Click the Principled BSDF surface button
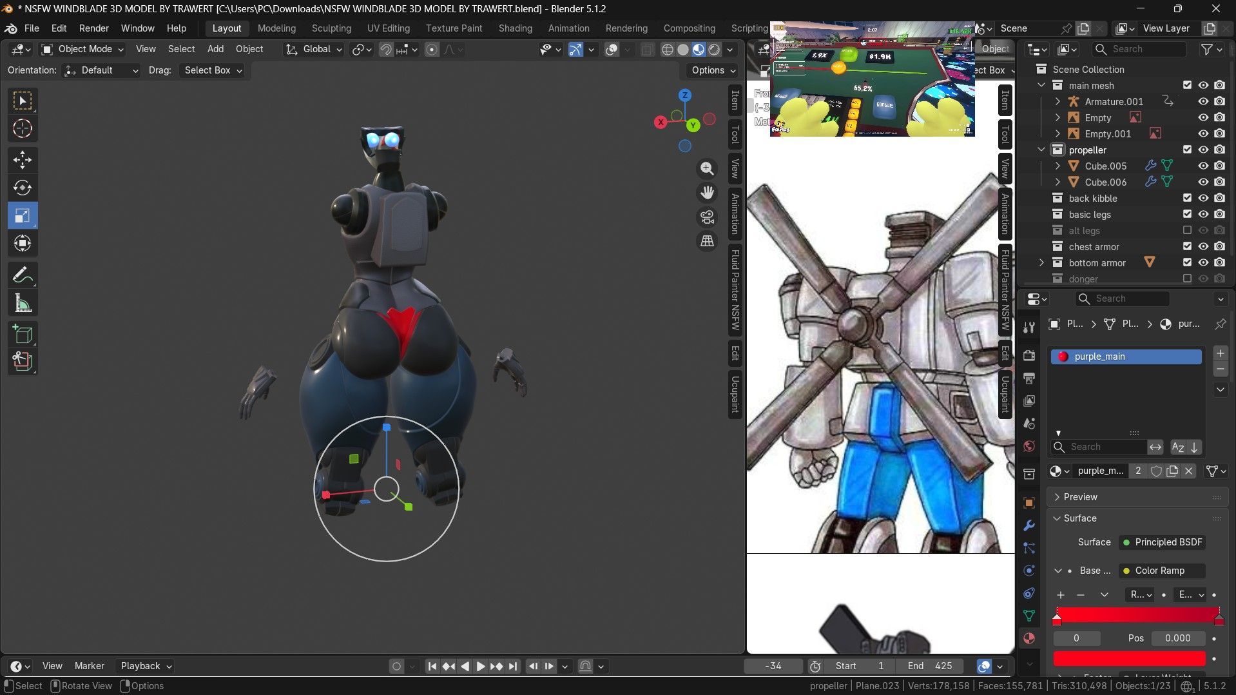The width and height of the screenshot is (1236, 695). tap(1162, 542)
